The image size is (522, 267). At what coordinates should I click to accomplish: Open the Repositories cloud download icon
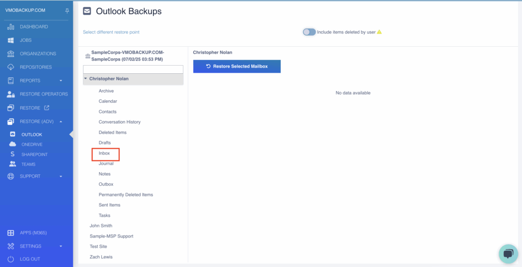(11, 67)
